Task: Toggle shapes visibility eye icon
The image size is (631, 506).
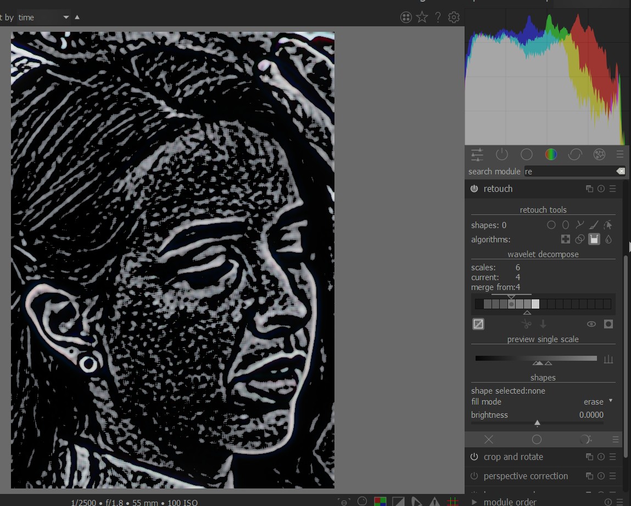Action: pyautogui.click(x=591, y=323)
